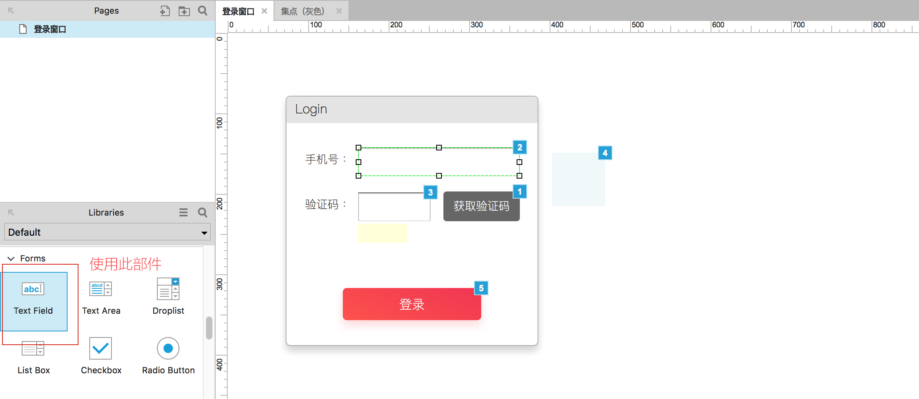The width and height of the screenshot is (919, 399).
Task: Open the Libraries options menu icon
Action: click(183, 212)
